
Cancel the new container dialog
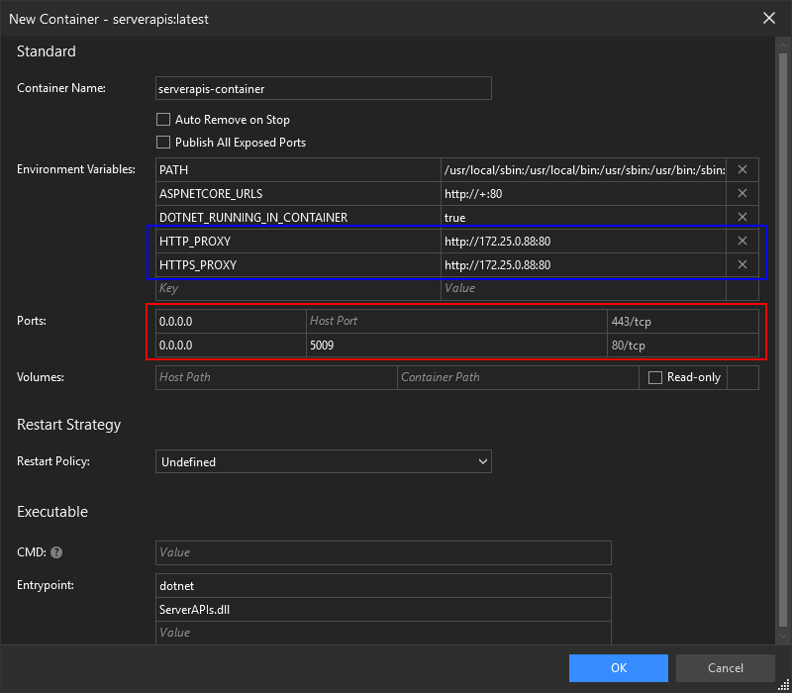(x=725, y=668)
